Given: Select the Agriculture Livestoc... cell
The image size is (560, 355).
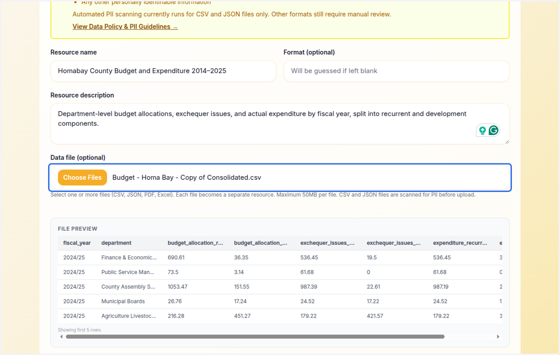Looking at the screenshot, I should coord(129,316).
